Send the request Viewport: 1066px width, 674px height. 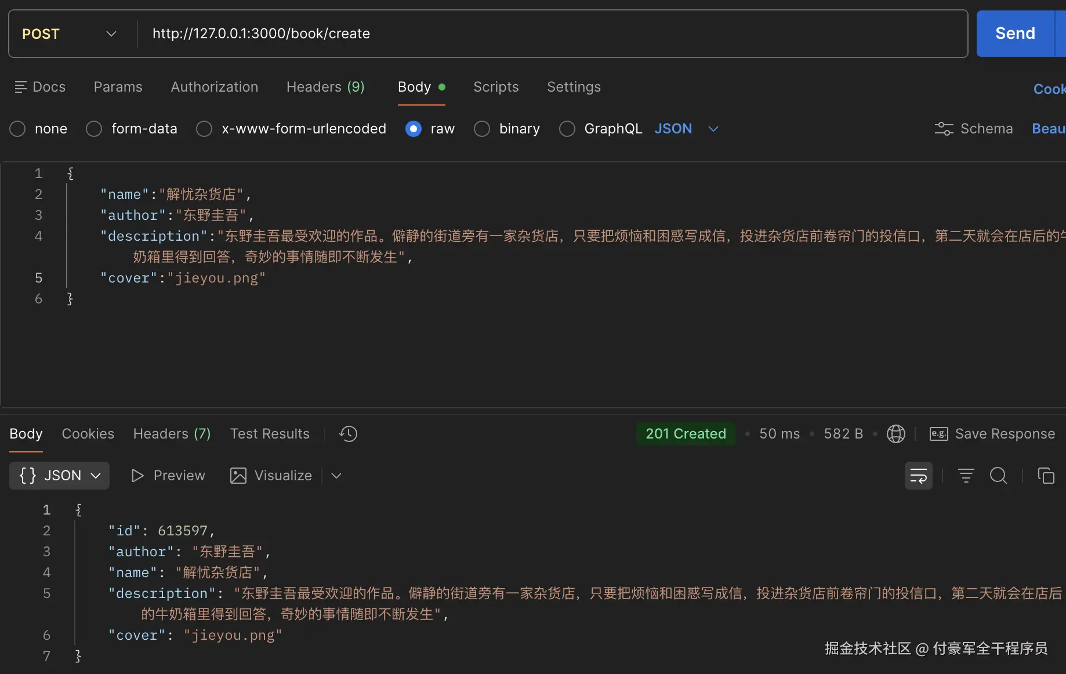coord(1015,34)
